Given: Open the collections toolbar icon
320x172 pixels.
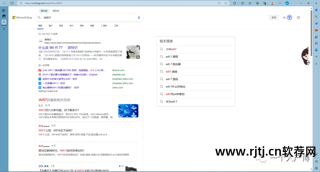Looking at the screenshot, I should tap(257, 3).
